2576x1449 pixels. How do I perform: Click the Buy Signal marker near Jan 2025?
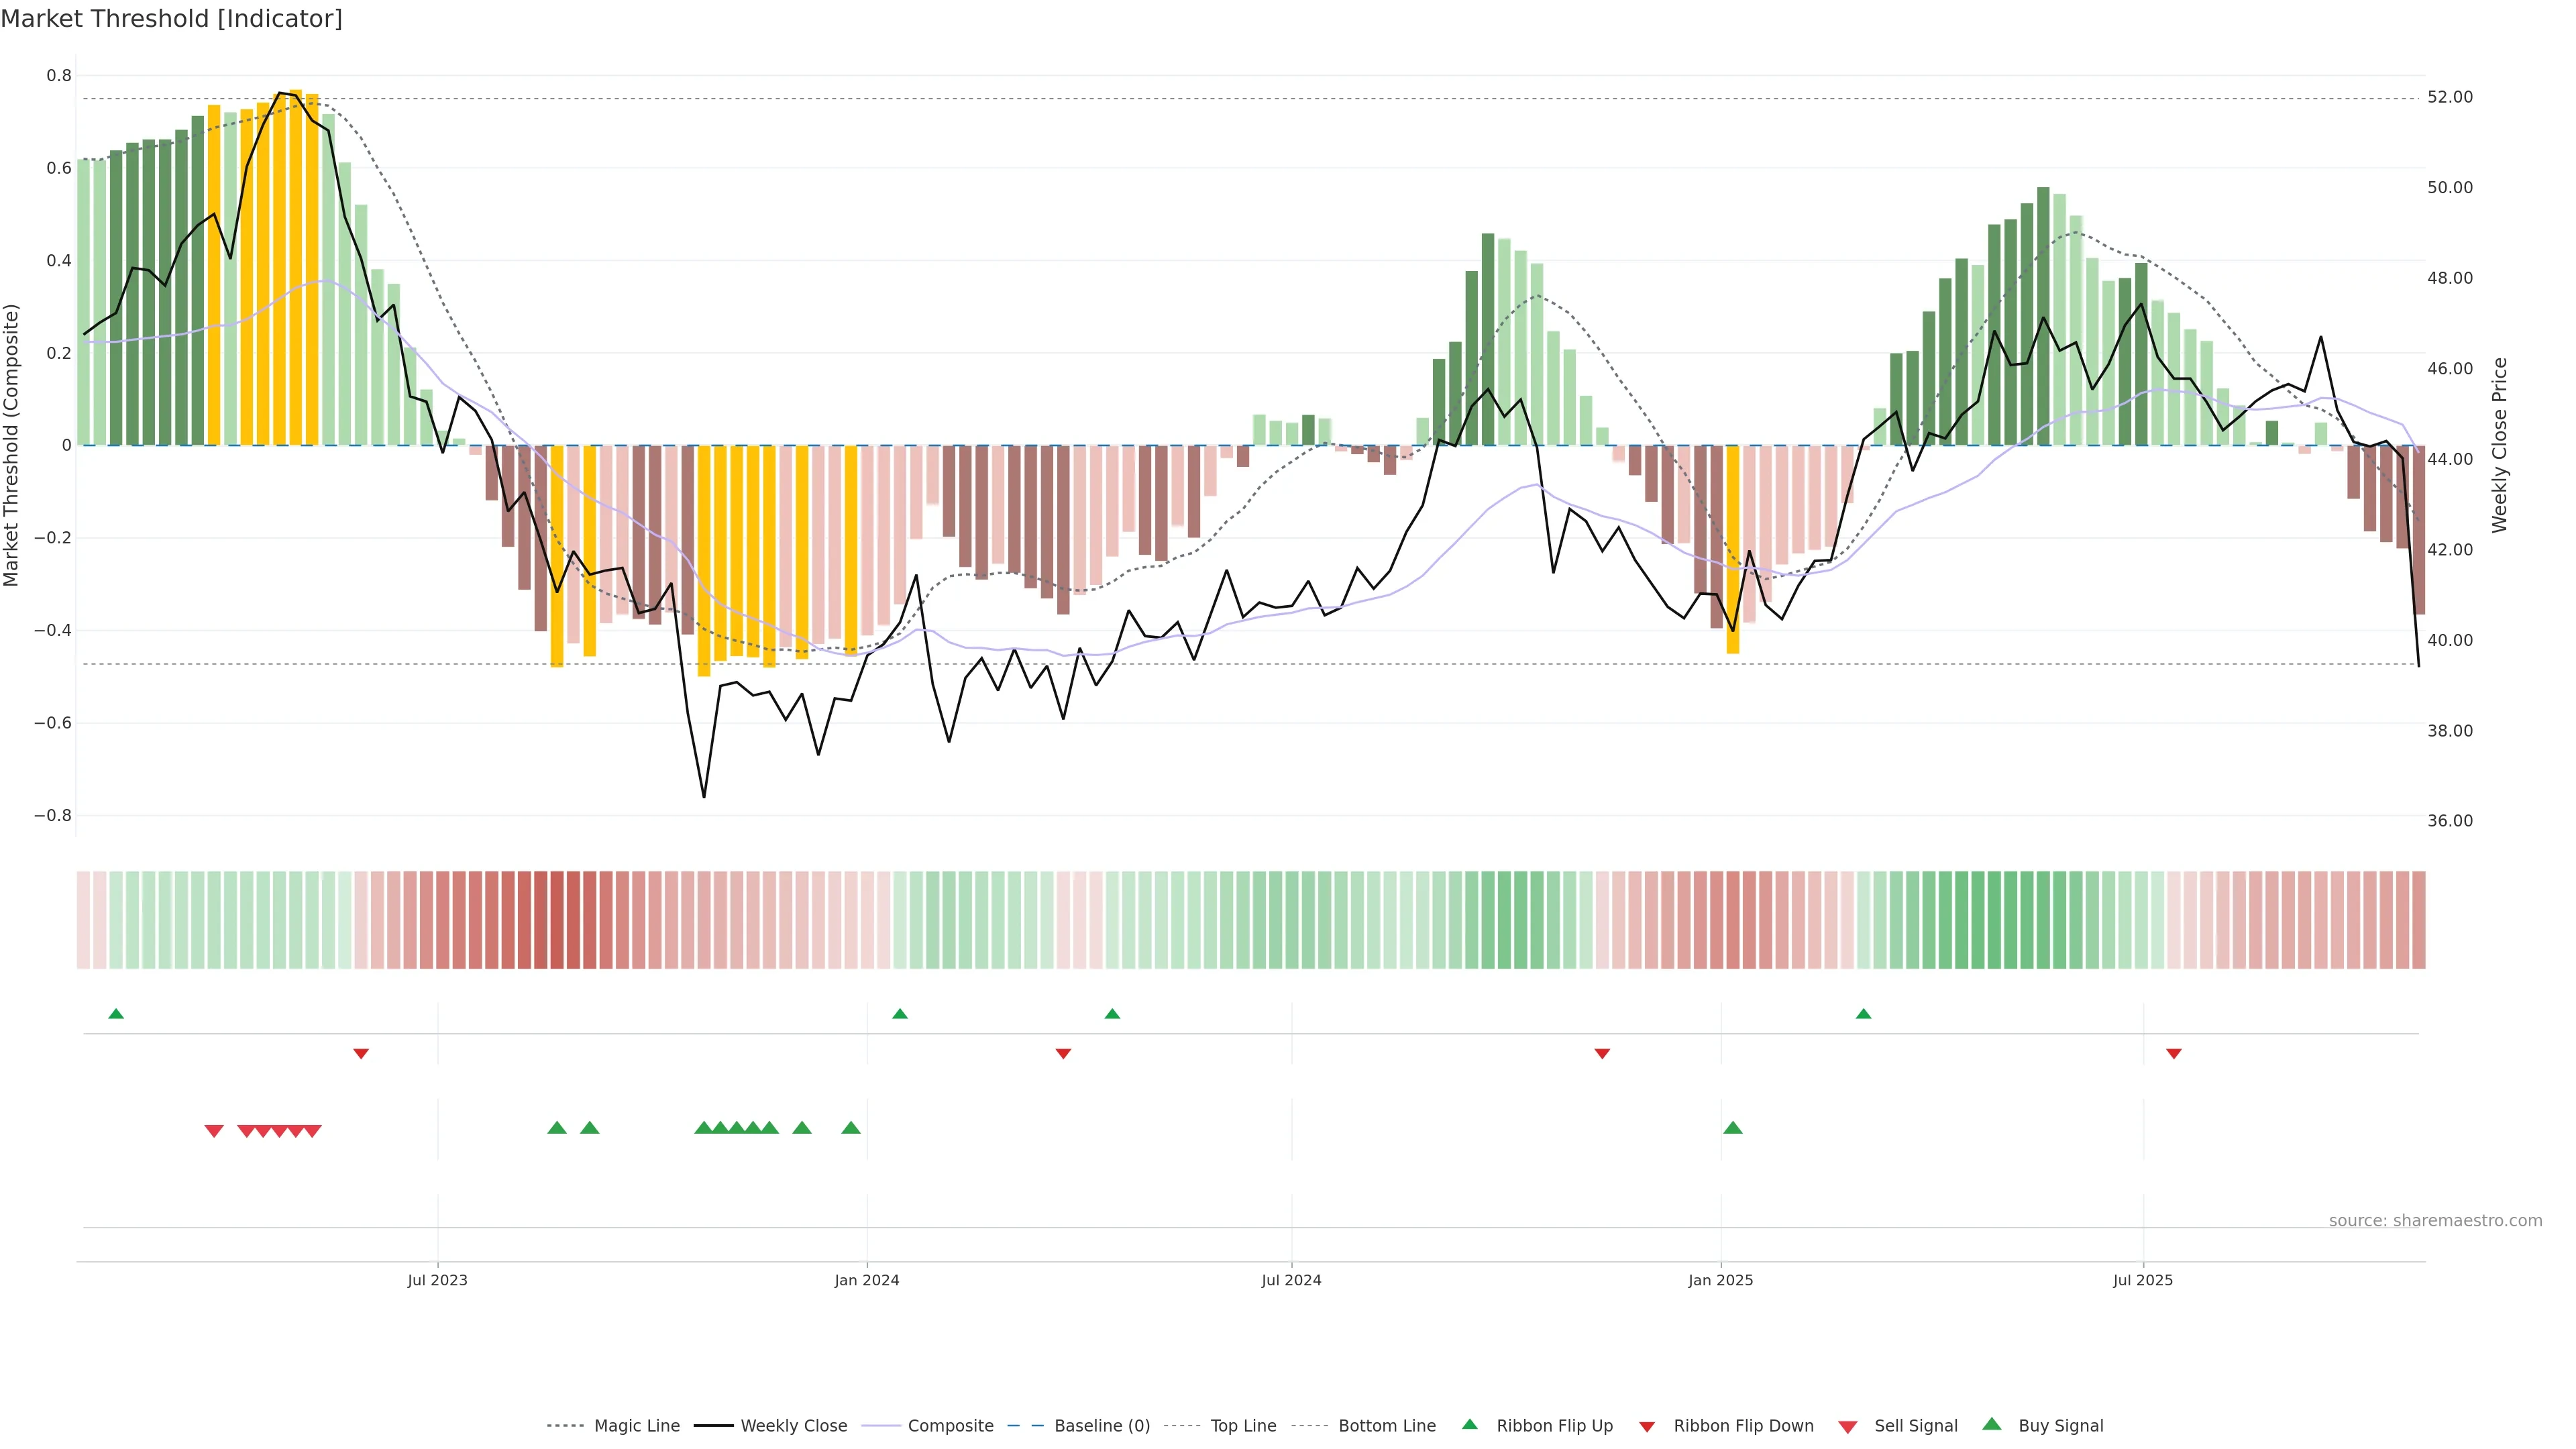(x=1733, y=1128)
